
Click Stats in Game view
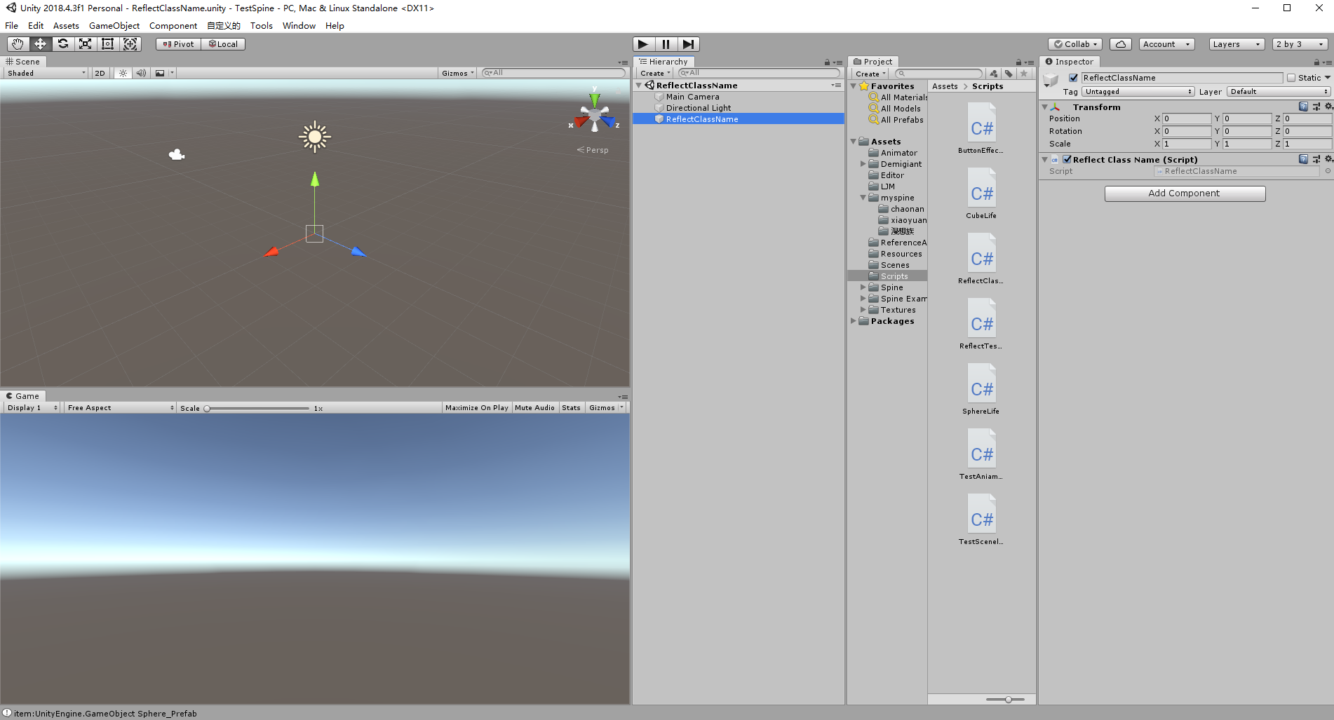click(x=571, y=407)
